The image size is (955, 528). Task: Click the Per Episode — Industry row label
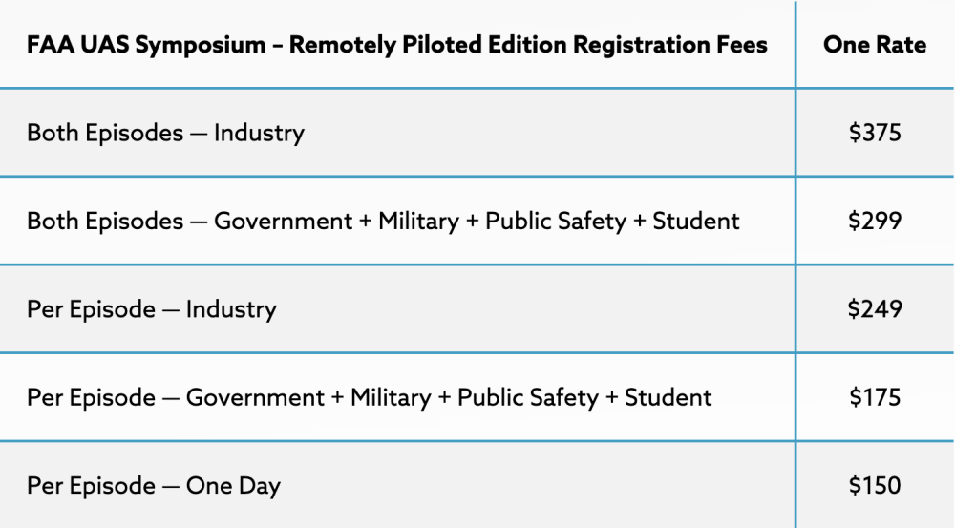click(x=152, y=309)
